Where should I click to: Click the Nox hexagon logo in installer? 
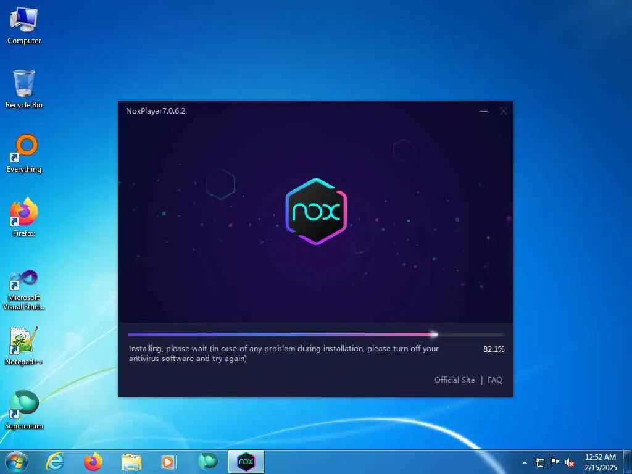pos(316,211)
